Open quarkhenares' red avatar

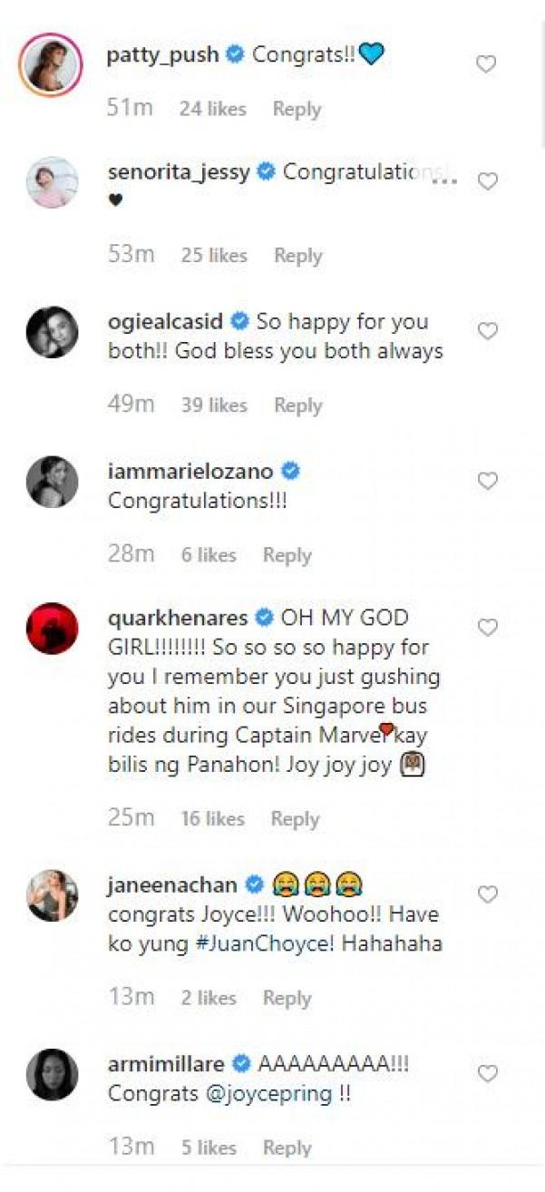pyautogui.click(x=52, y=628)
